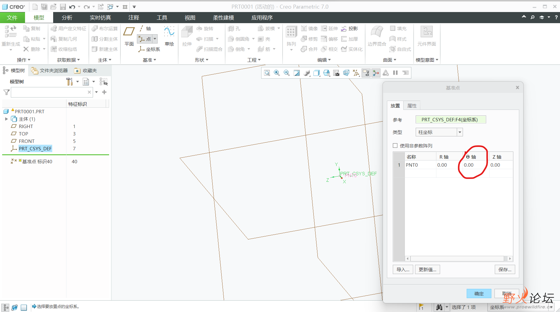This screenshot has height=312, width=560.
Task: Click the Undo arrow icon
Action: pyautogui.click(x=72, y=7)
